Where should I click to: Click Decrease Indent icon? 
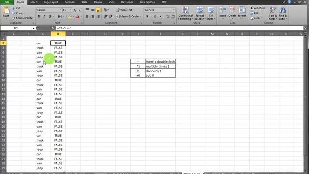[106, 16]
